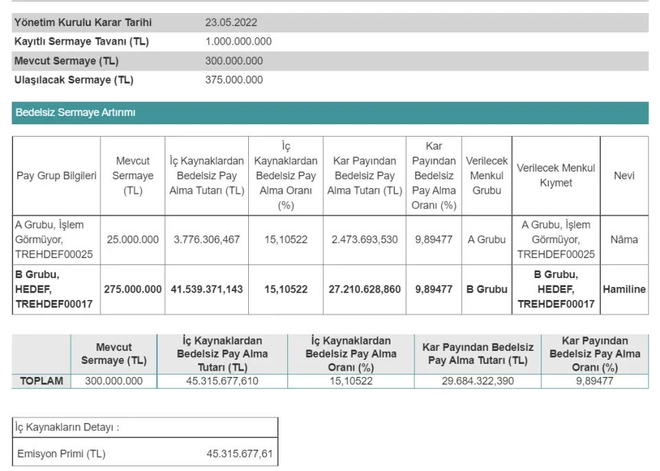Select the Nevi column header
This screenshot has height=471, width=660.
coord(624,176)
